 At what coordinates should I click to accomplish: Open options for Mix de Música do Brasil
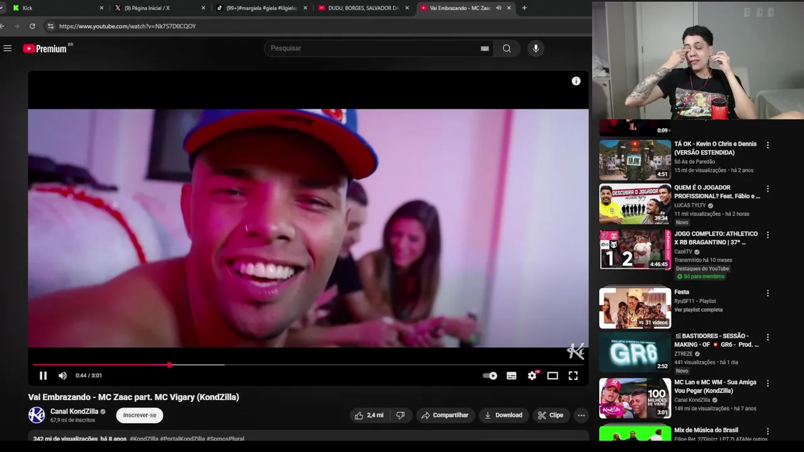pyautogui.click(x=768, y=431)
